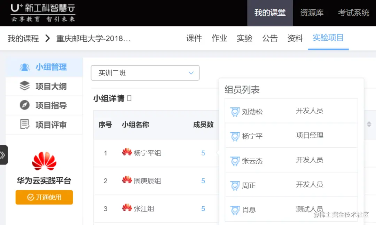Image resolution: width=376 pixels, height=225 pixels.
Task: Click member count 5 for 张江组
Action: pos(203,209)
